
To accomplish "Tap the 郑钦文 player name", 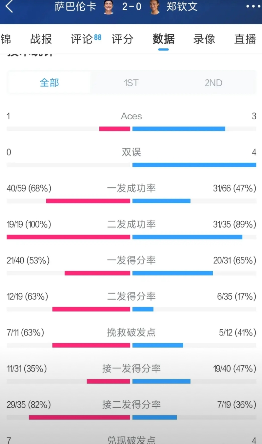I will [182, 6].
